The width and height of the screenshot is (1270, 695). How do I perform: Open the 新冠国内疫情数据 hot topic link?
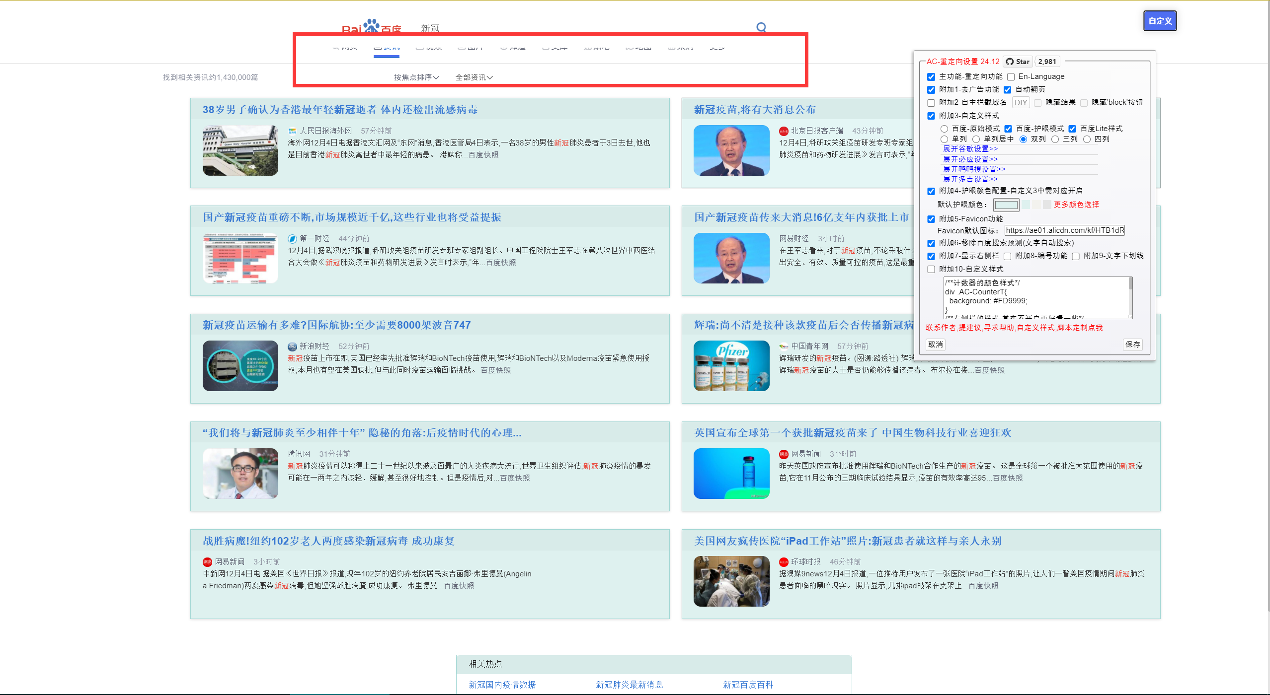pos(501,684)
